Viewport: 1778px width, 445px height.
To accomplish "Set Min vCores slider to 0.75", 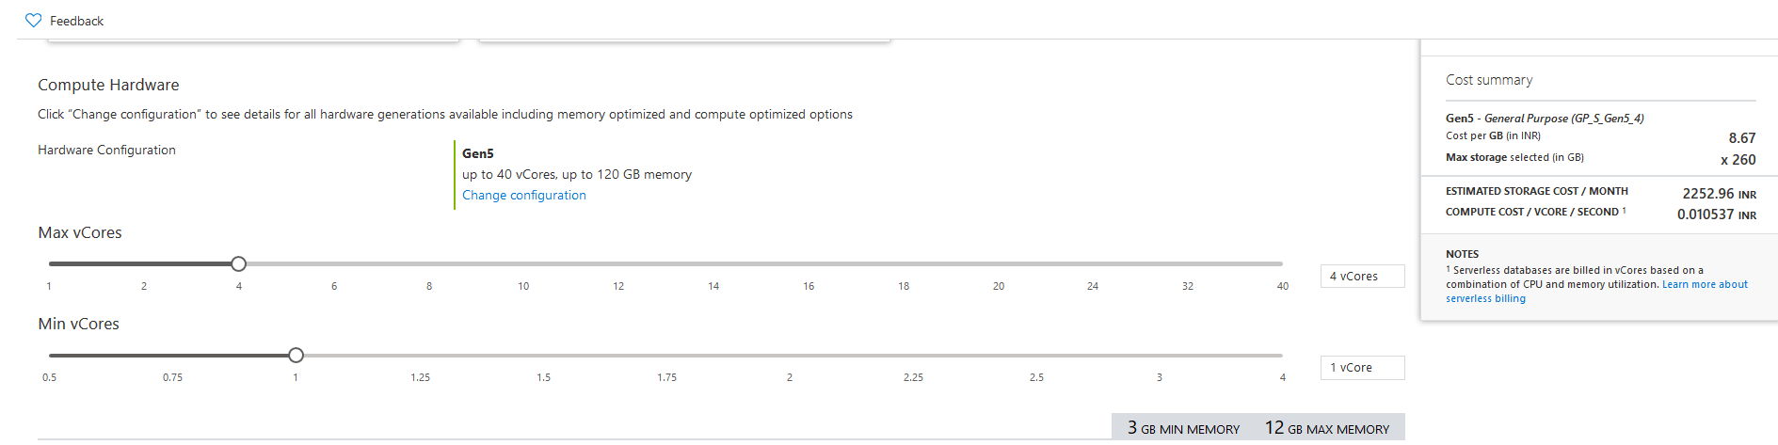I will pyautogui.click(x=173, y=356).
